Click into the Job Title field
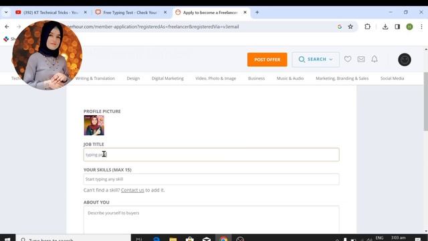This screenshot has width=428, height=241. [211, 155]
